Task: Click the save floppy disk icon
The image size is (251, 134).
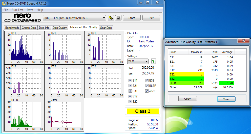Action: [118, 18]
